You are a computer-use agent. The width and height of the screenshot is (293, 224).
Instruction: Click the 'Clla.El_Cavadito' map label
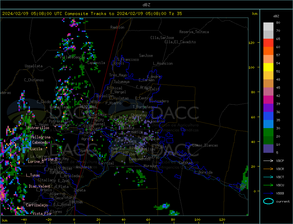point(180,42)
